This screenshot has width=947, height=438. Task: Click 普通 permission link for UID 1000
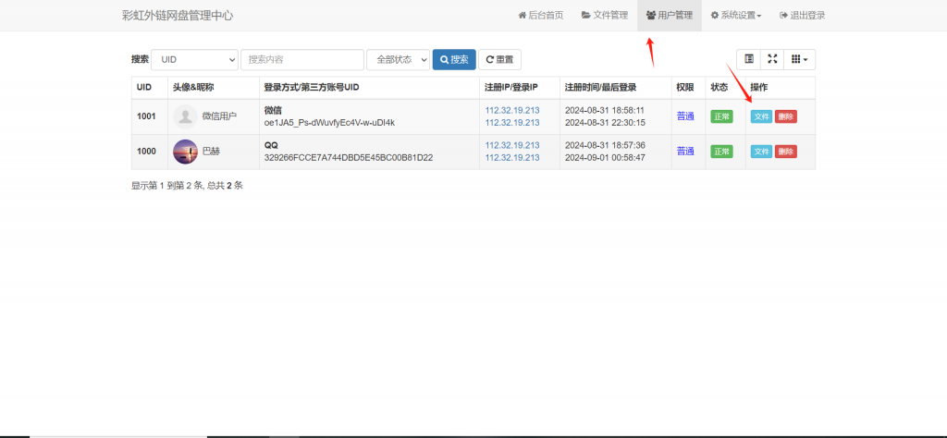point(685,152)
